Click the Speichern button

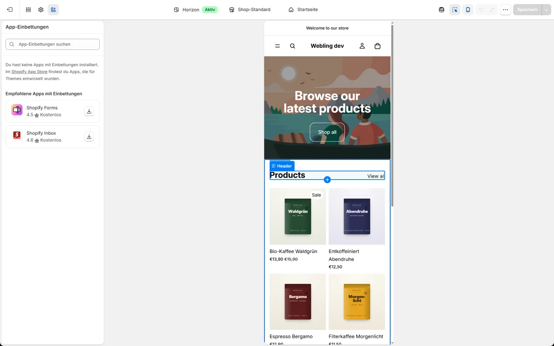click(527, 9)
